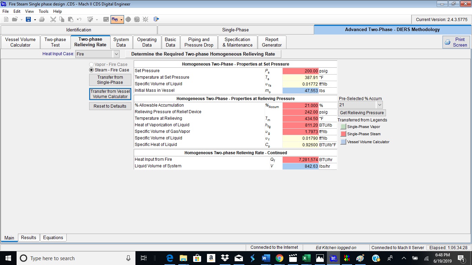Click the highlighted window layout toolbar icon
Screen dimensions: 472x265
(115, 19)
